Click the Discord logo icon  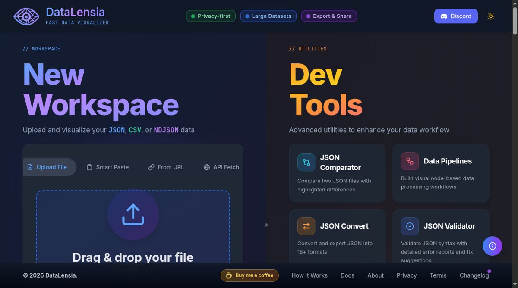click(x=444, y=16)
